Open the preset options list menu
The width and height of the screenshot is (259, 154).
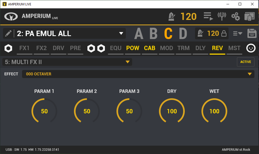[x=237, y=33]
